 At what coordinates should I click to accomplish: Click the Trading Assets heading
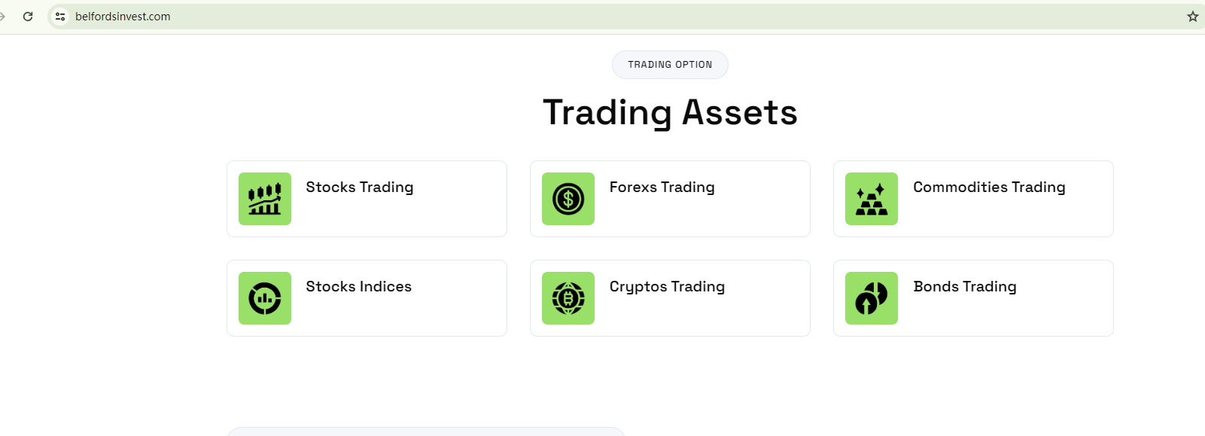tap(670, 113)
